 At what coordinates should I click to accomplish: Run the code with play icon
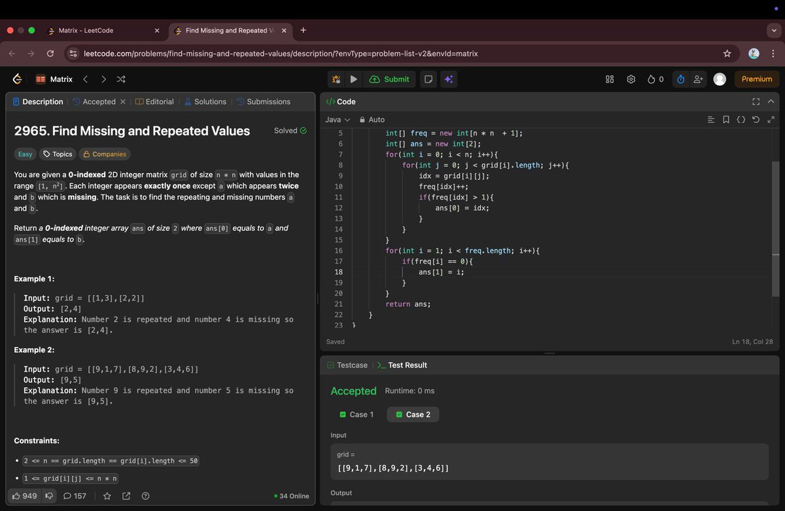[x=353, y=79]
